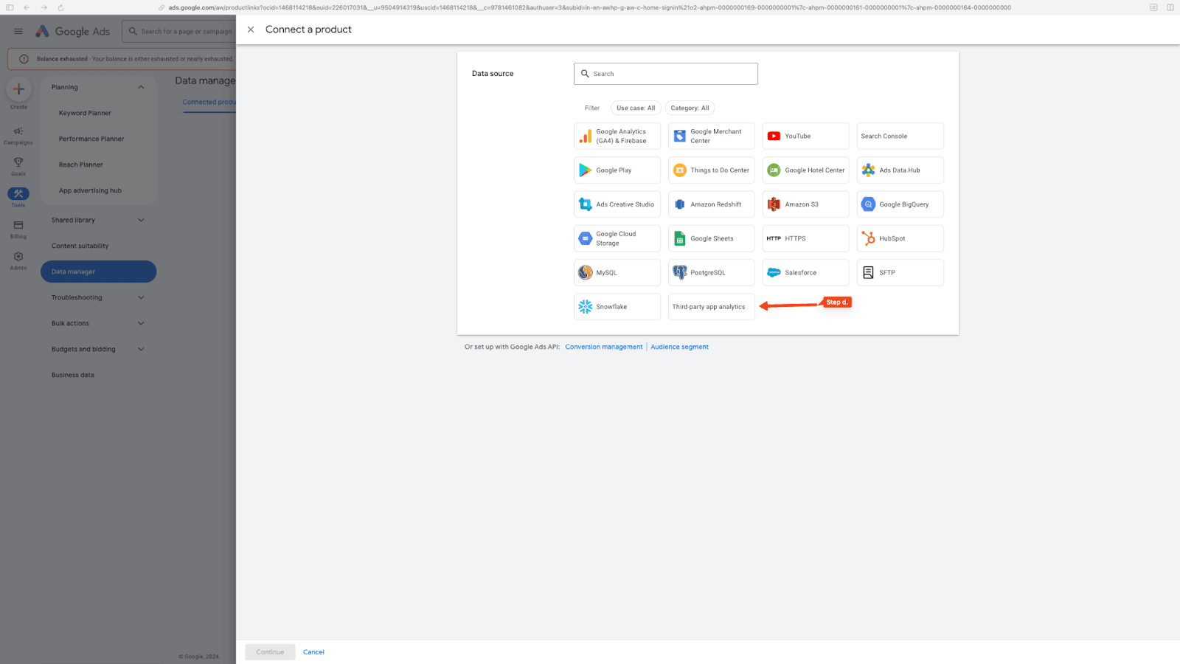Viewport: 1180px width, 664px height.
Task: Click the browser back arrow
Action: [27, 7]
